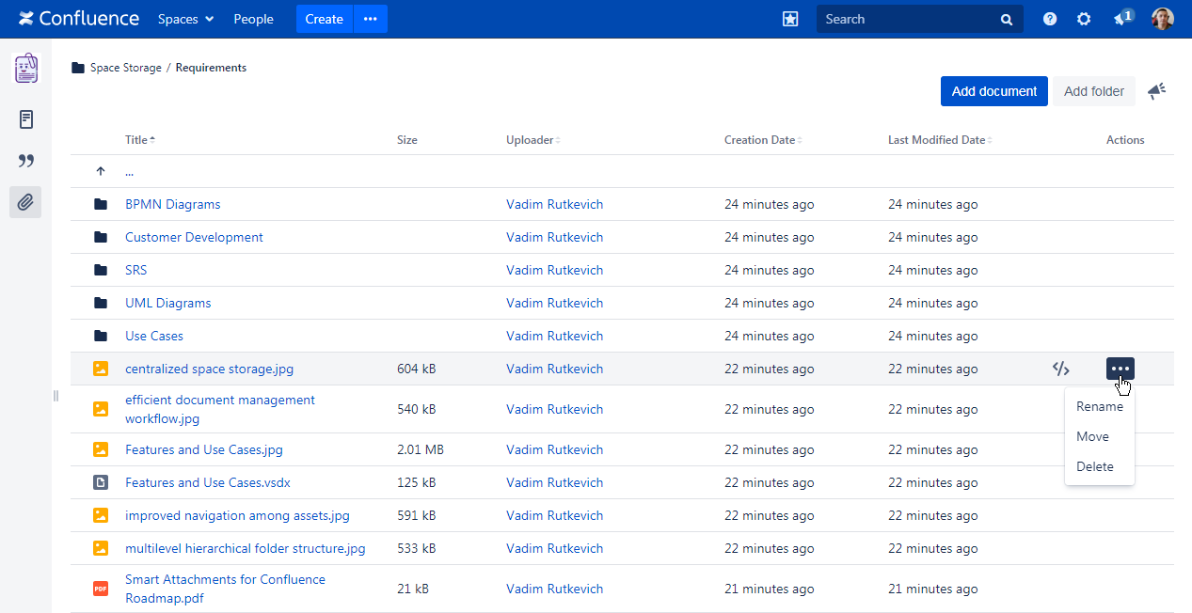Open the more options beside Create button
1192x613 pixels.
click(371, 19)
